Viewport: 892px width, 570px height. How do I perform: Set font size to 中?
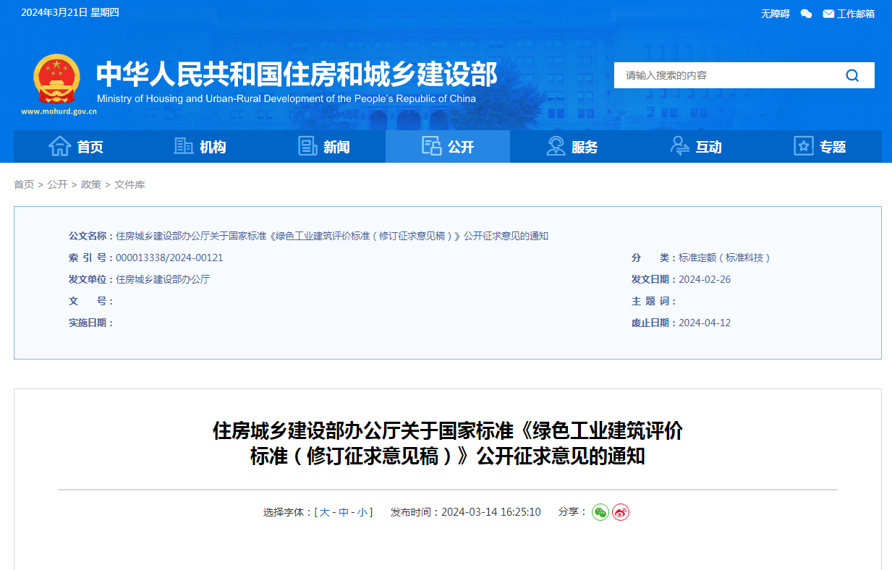coord(344,512)
